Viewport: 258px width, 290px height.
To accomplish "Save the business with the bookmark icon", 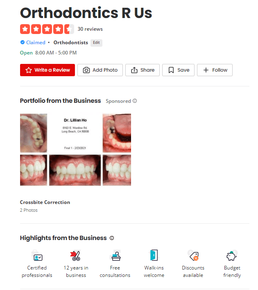I will tap(178, 70).
